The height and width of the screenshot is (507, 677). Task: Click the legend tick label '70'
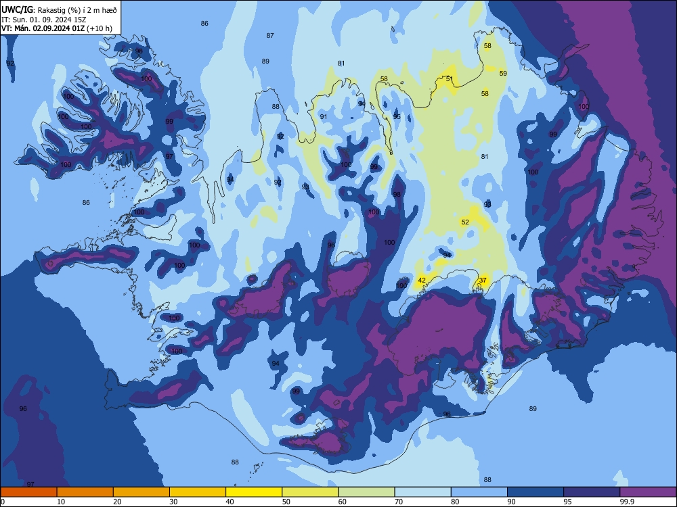click(399, 502)
